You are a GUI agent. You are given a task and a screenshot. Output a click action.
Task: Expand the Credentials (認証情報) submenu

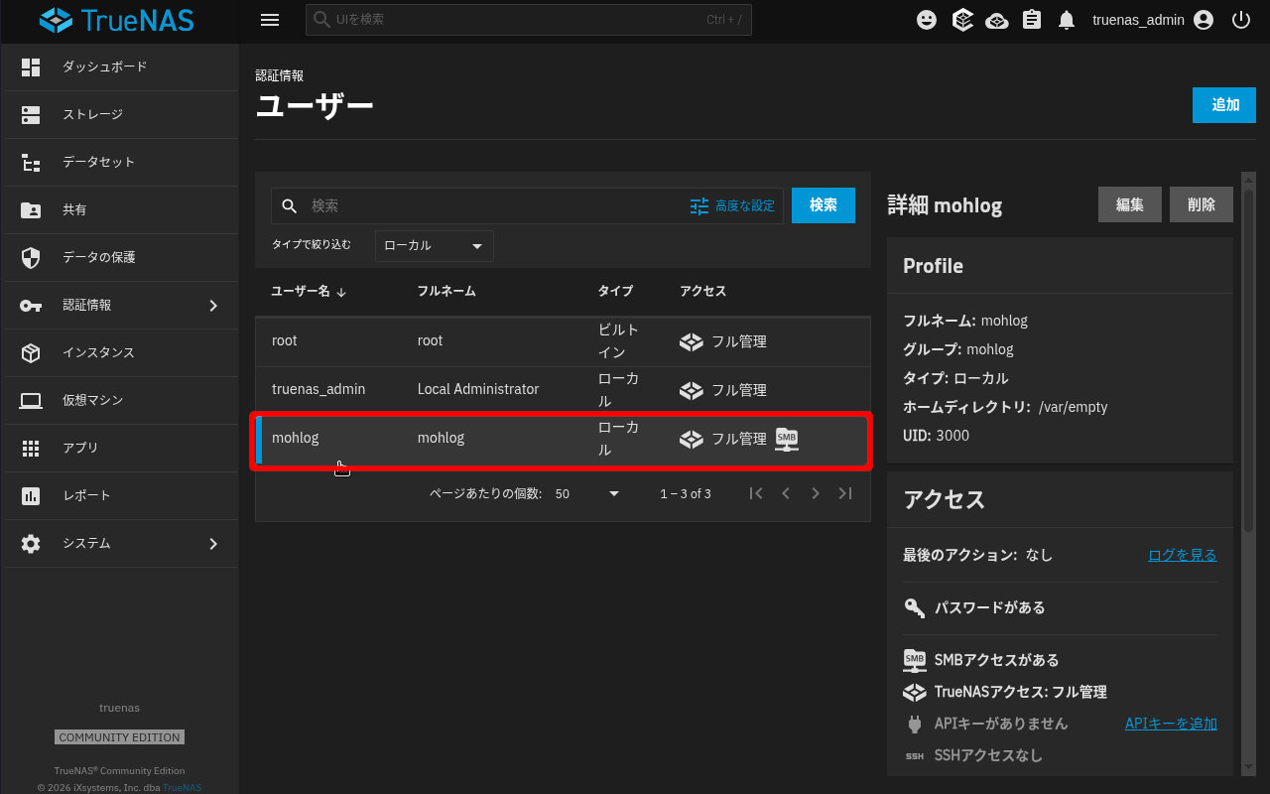pyautogui.click(x=119, y=305)
